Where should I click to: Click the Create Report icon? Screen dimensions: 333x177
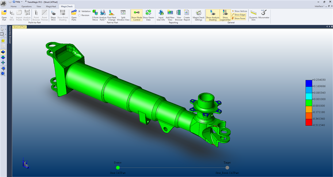(187, 15)
